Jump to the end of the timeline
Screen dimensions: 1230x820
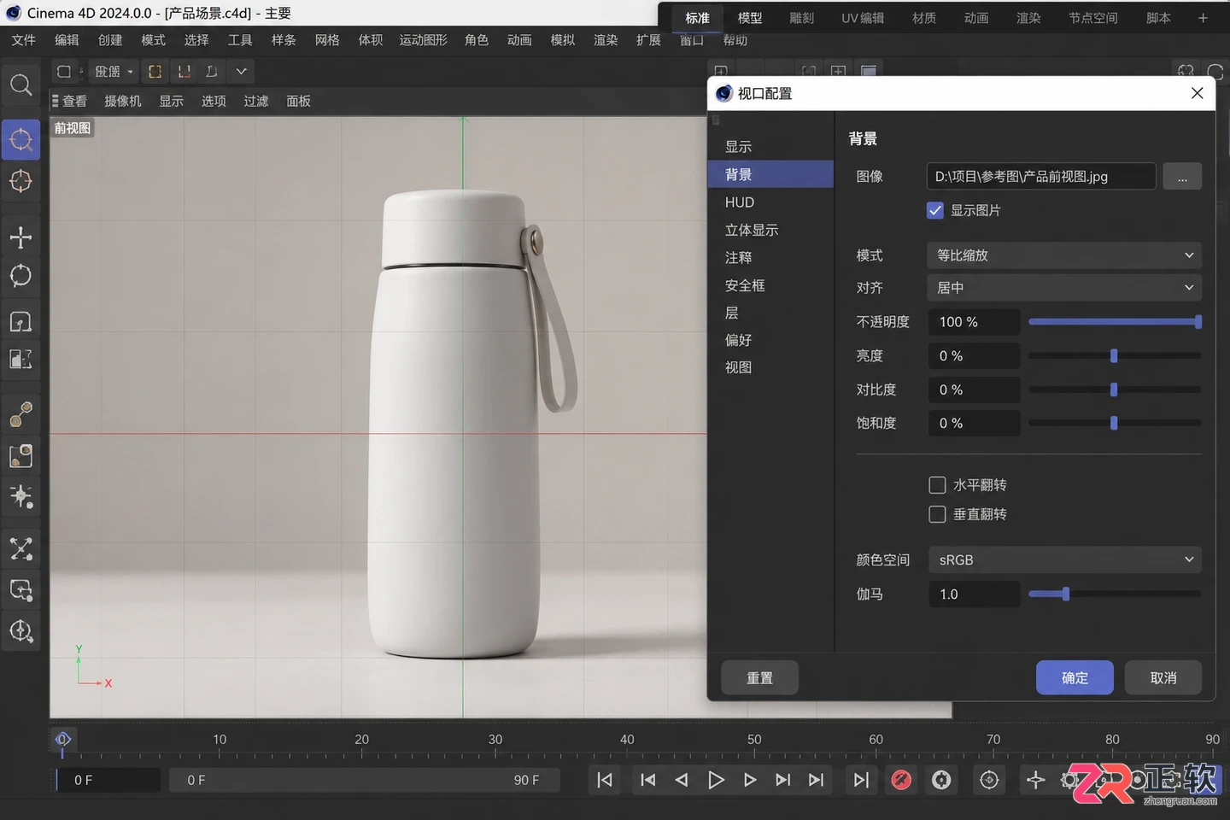pos(861,780)
